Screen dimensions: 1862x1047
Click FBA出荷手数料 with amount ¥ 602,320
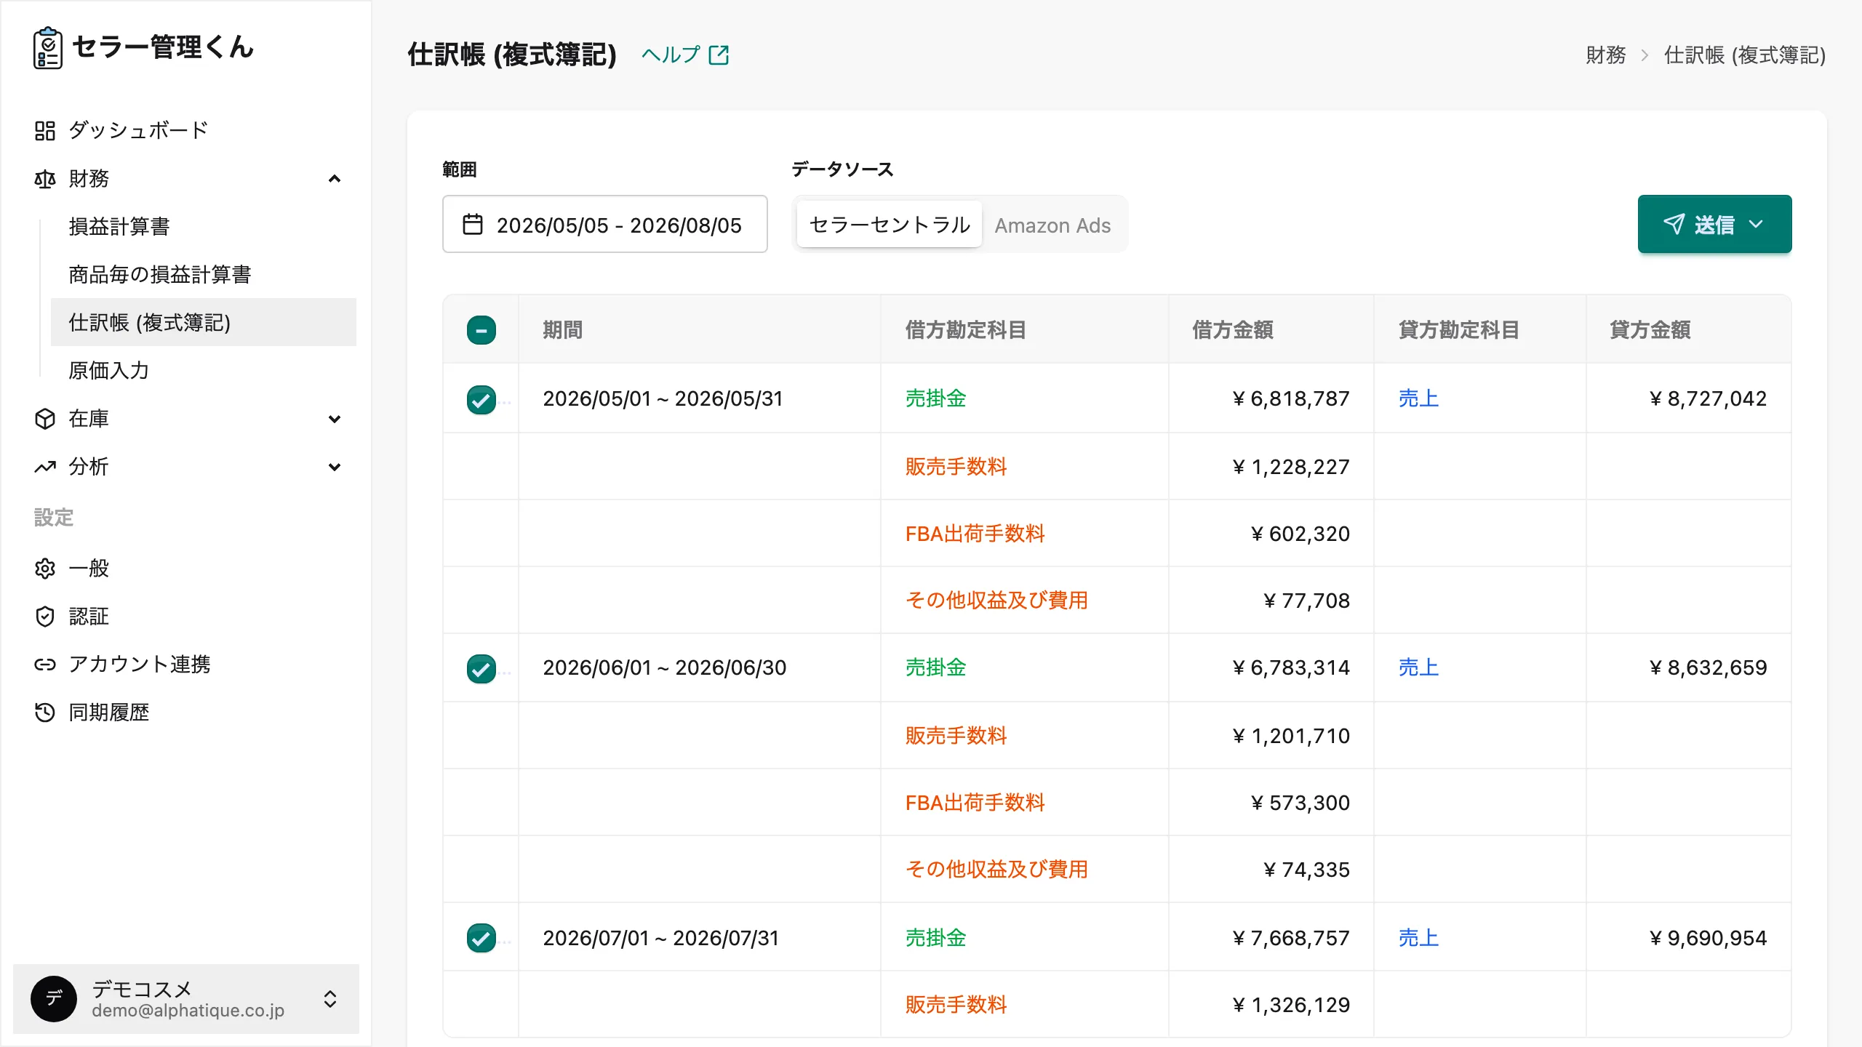pyautogui.click(x=975, y=534)
